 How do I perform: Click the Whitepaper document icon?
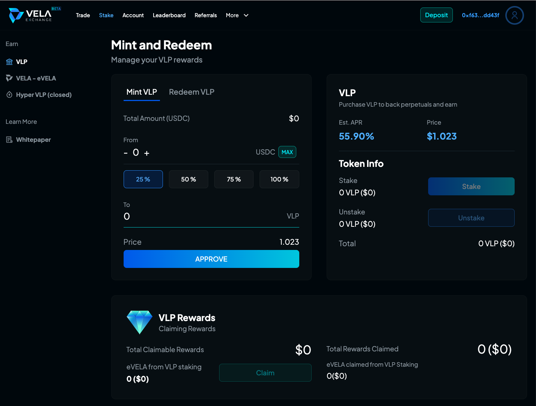[x=9, y=140]
